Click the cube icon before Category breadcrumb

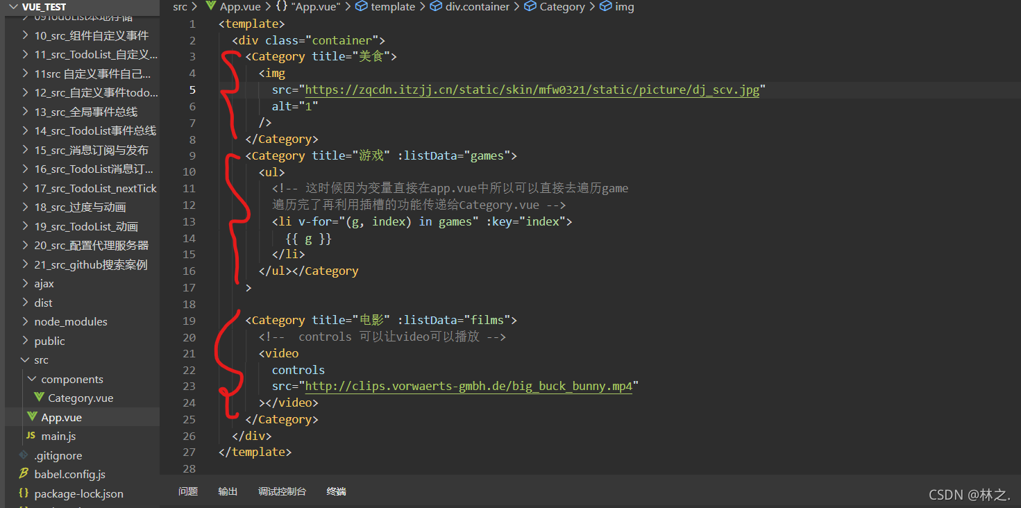click(x=530, y=7)
